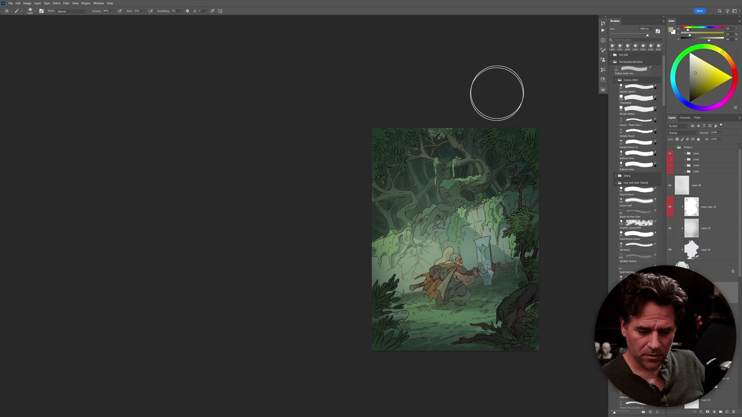
Task: Open the layer Kind filter dropdown
Action: pos(678,126)
